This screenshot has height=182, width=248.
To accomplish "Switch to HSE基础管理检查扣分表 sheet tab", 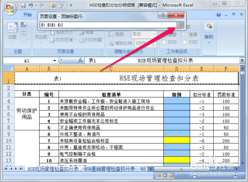I will coord(110,169).
